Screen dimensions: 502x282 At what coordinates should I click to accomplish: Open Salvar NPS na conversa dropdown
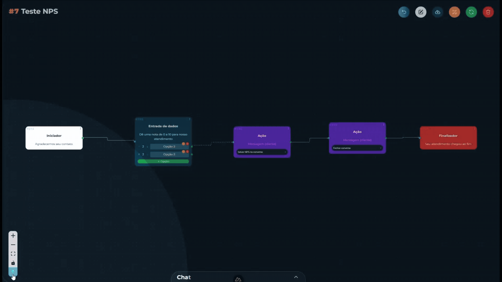coord(262,152)
